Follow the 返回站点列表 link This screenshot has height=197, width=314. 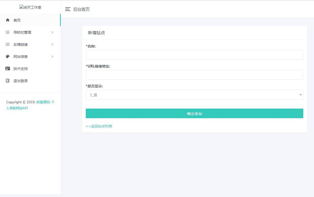click(x=99, y=126)
